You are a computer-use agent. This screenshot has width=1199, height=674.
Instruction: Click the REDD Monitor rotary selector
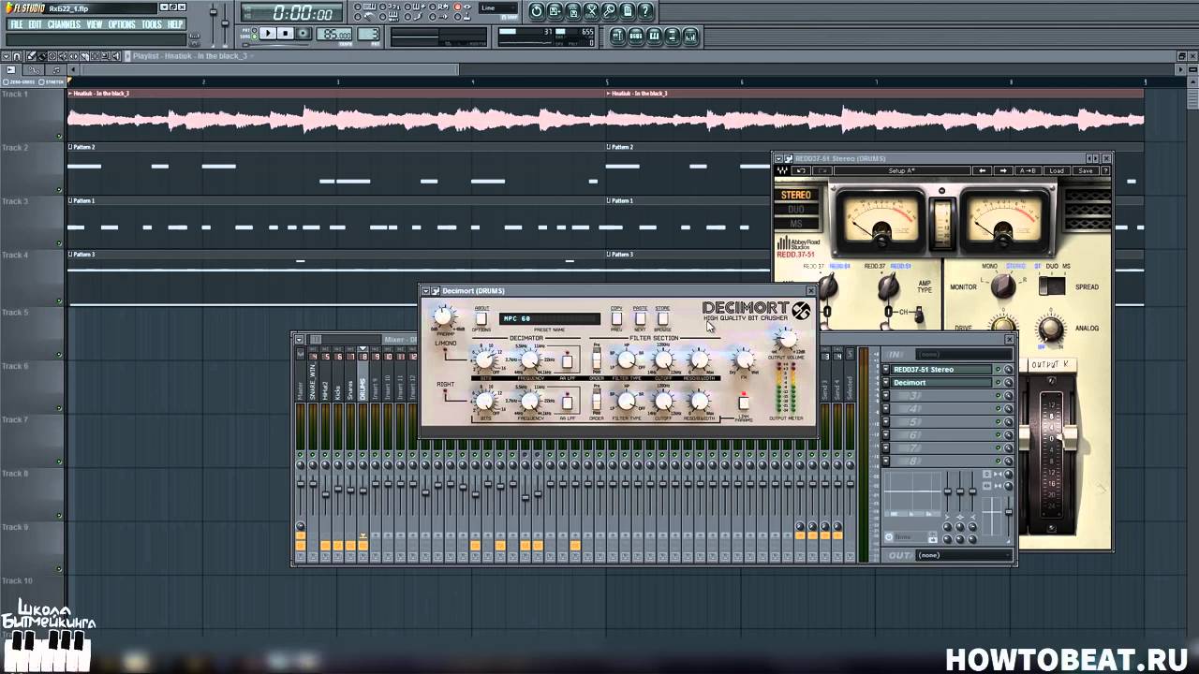[1001, 286]
